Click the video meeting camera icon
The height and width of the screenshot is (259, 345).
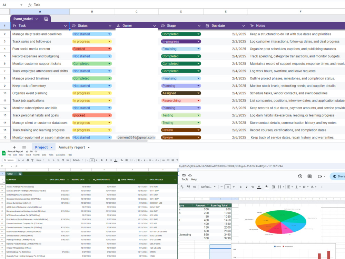coord(320,176)
